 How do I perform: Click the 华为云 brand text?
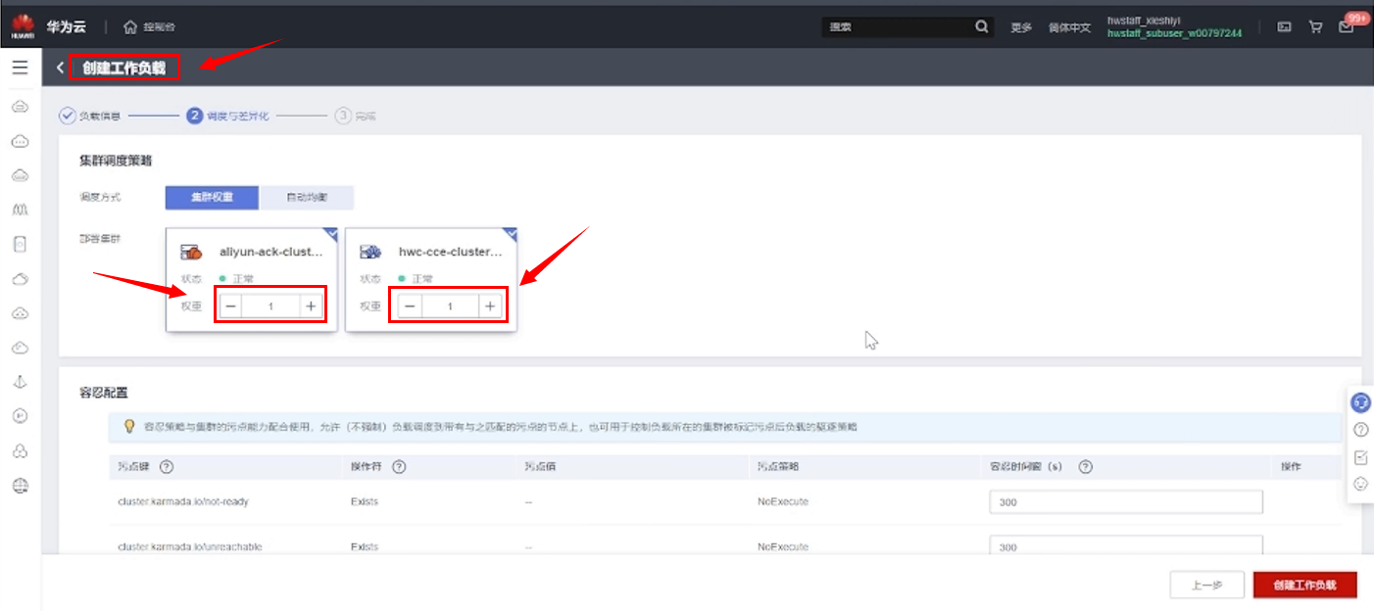tap(66, 26)
